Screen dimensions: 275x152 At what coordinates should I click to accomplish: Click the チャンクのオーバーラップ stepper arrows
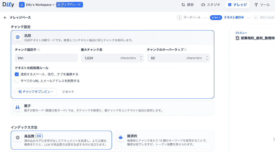click(207, 58)
